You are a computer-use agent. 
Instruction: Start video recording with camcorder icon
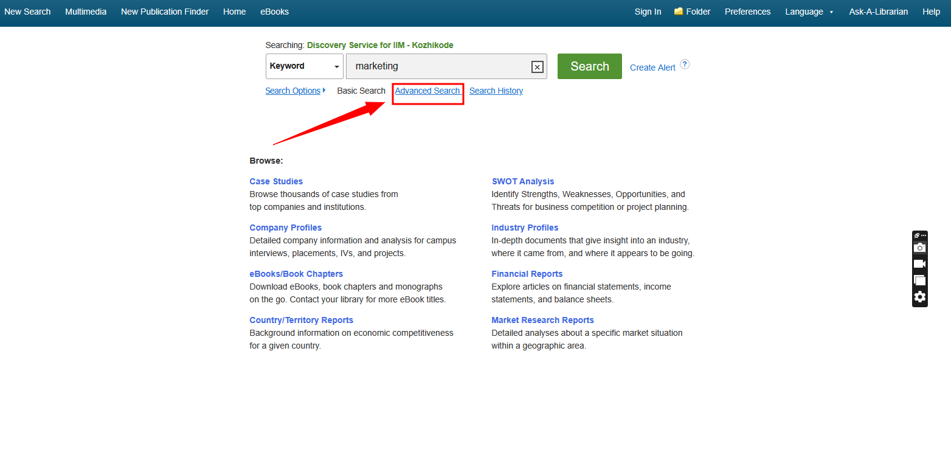coord(919,264)
